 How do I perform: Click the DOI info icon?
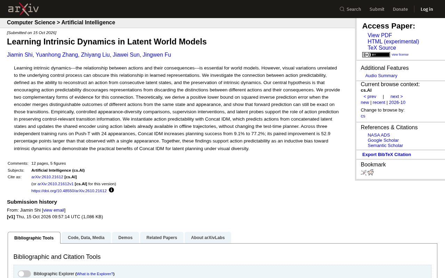(x=111, y=190)
